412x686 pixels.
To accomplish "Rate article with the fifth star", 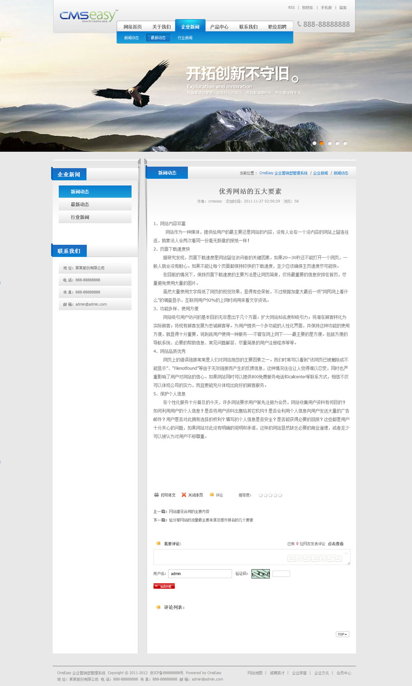I will coord(281,495).
